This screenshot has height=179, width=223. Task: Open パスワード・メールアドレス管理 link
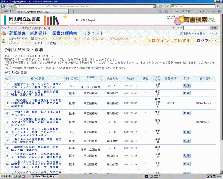(x=33, y=43)
